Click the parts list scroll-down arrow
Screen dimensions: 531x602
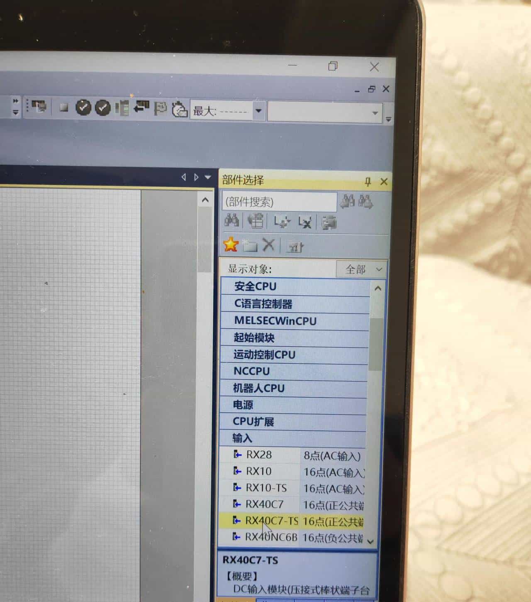tap(370, 541)
